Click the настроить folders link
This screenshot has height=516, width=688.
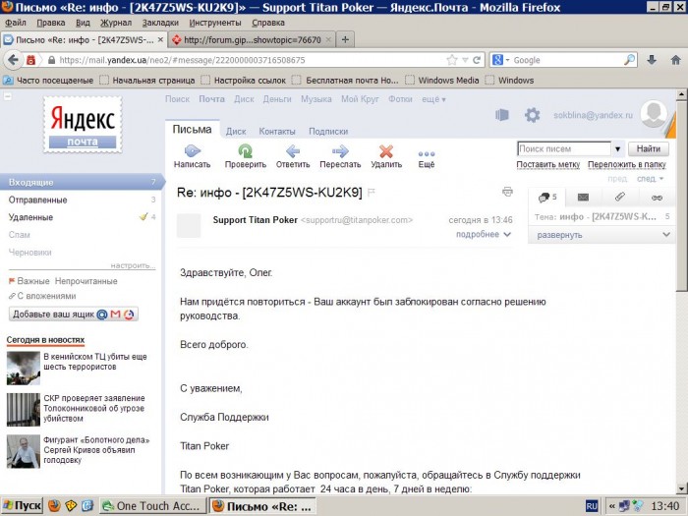click(133, 265)
